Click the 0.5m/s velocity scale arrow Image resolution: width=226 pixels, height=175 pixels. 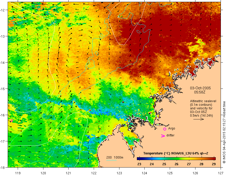click(199, 119)
